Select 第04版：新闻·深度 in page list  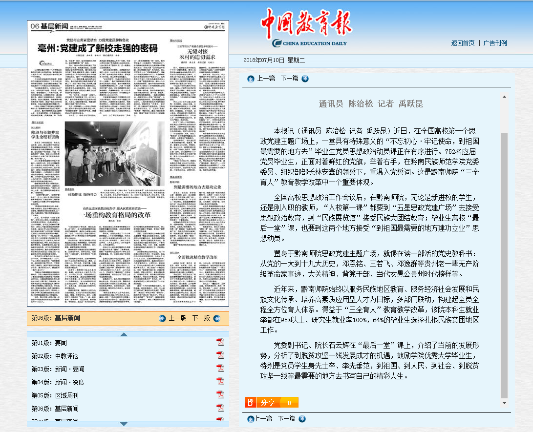(x=58, y=382)
